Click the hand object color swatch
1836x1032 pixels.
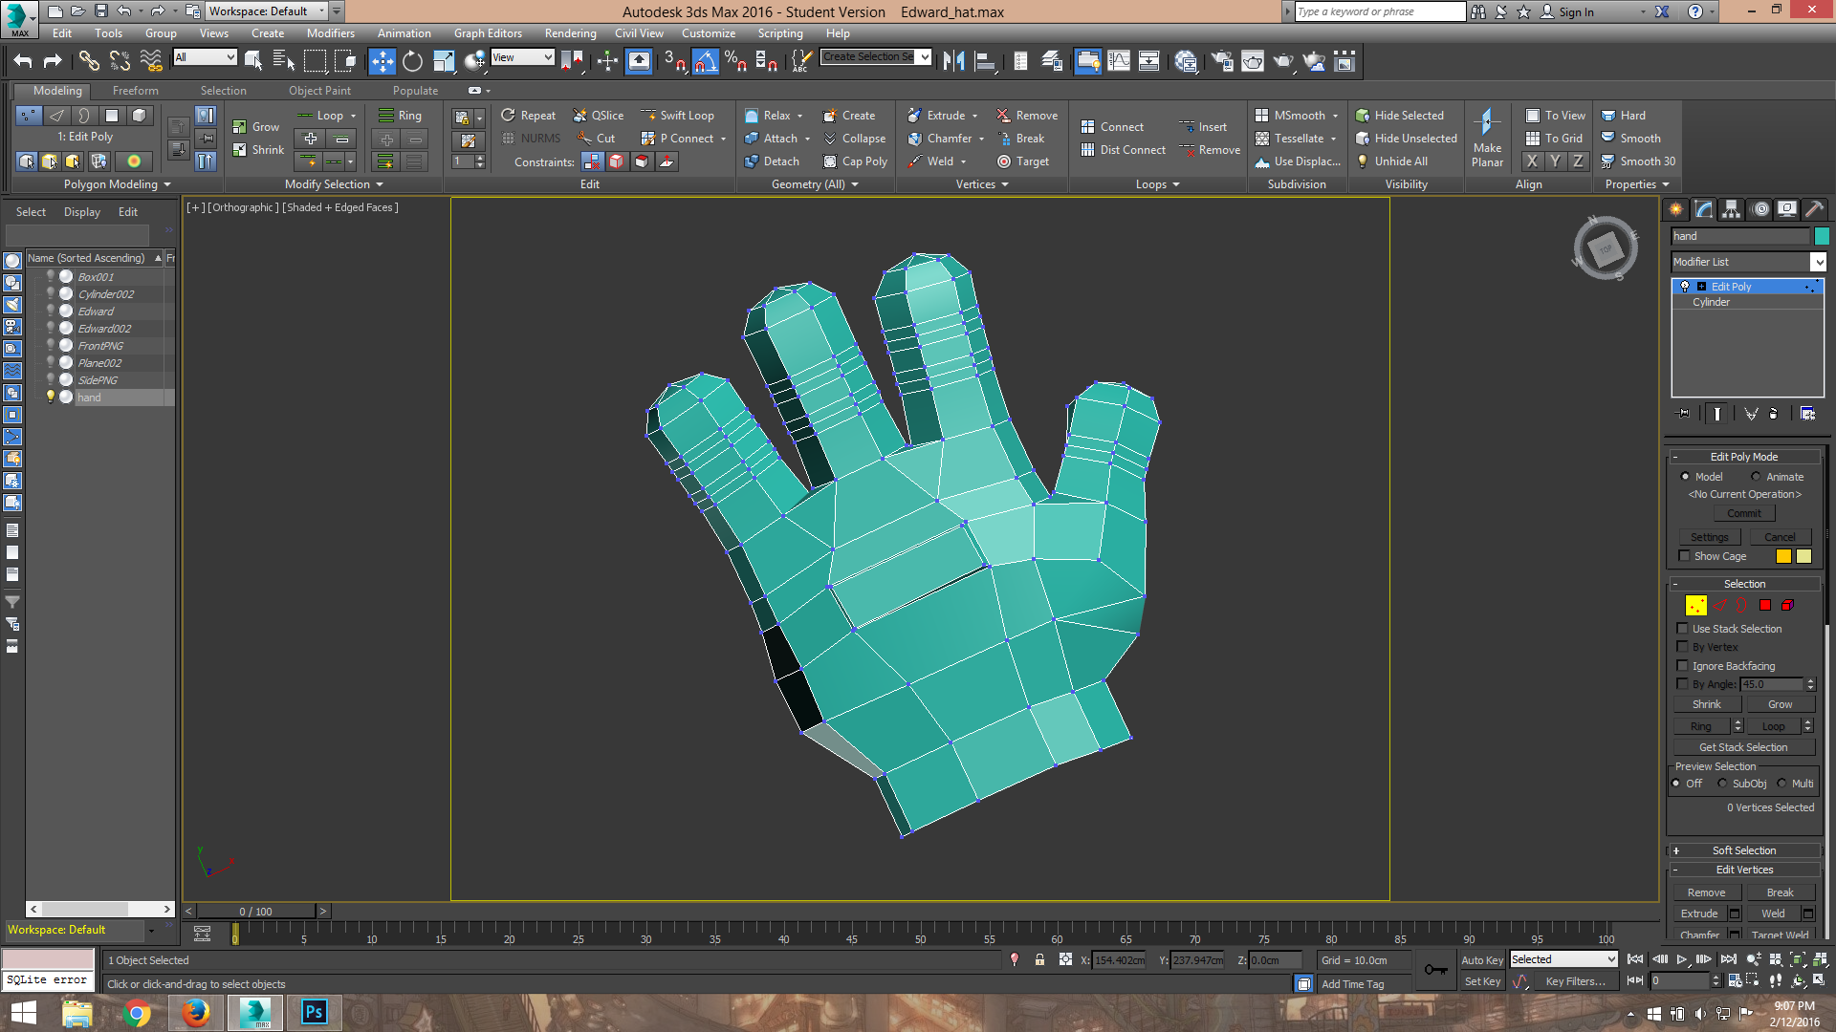click(1822, 236)
